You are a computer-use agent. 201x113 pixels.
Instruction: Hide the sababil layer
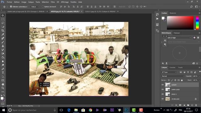pos(163,85)
